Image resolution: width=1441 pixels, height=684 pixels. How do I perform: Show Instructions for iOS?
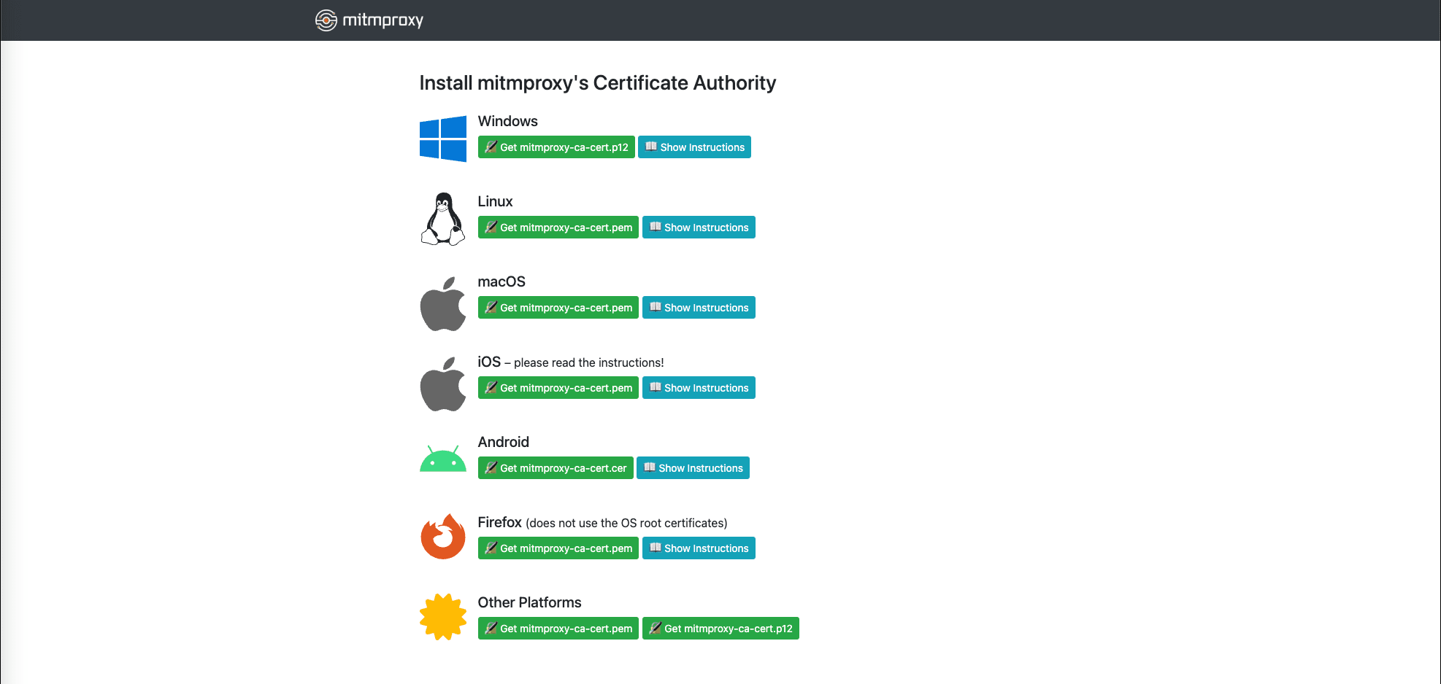(x=699, y=388)
